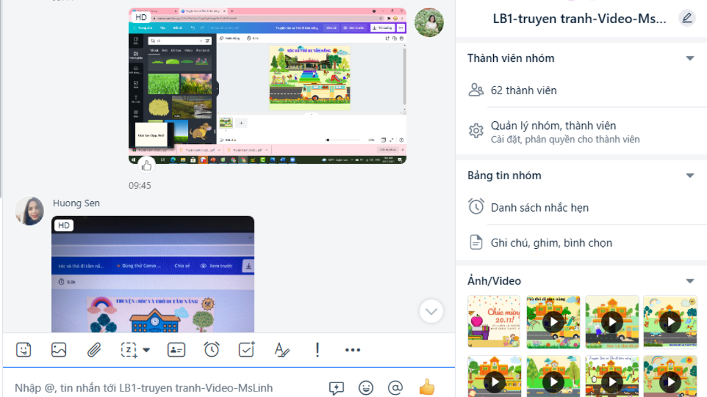
Task: Open more options ellipsis in toolbar
Action: pyautogui.click(x=352, y=350)
